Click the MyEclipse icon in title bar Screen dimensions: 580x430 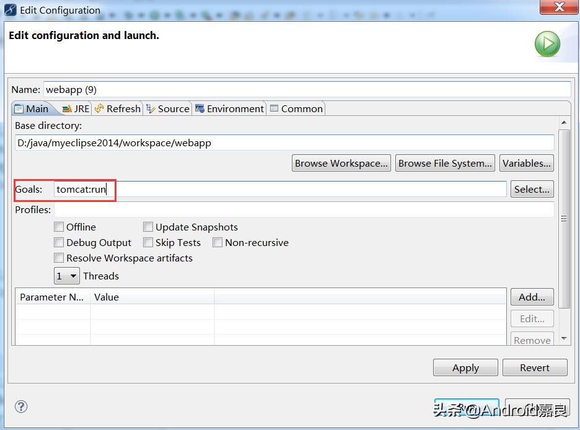[x=11, y=10]
